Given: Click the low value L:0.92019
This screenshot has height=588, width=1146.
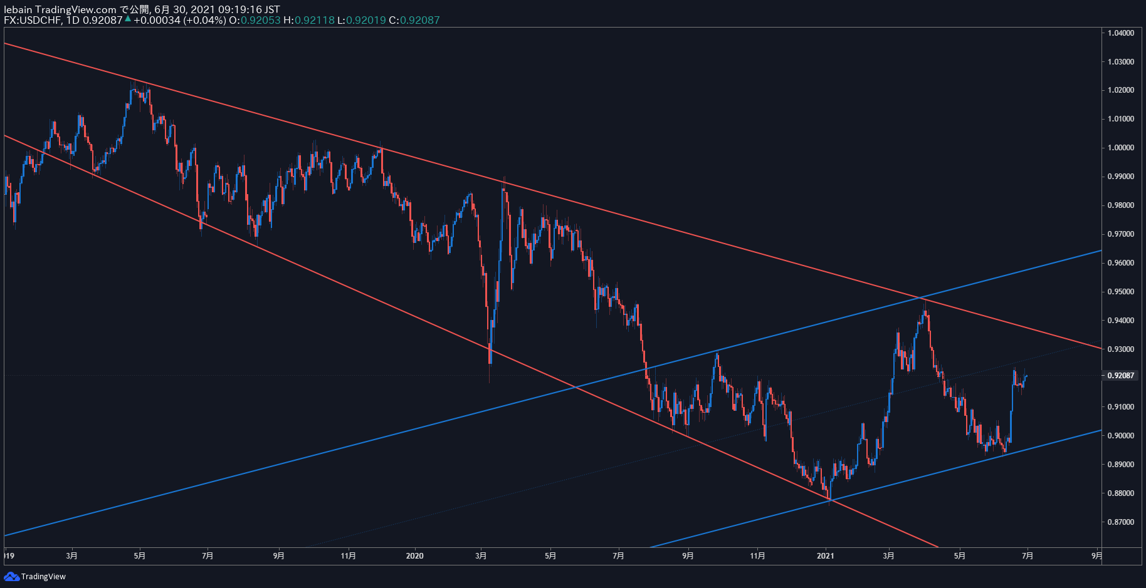Looking at the screenshot, I should pyautogui.click(x=362, y=20).
